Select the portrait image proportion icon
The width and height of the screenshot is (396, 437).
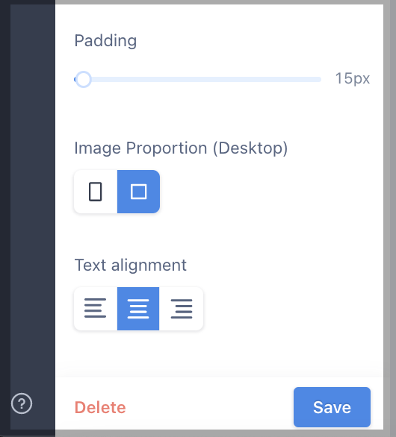tap(96, 192)
